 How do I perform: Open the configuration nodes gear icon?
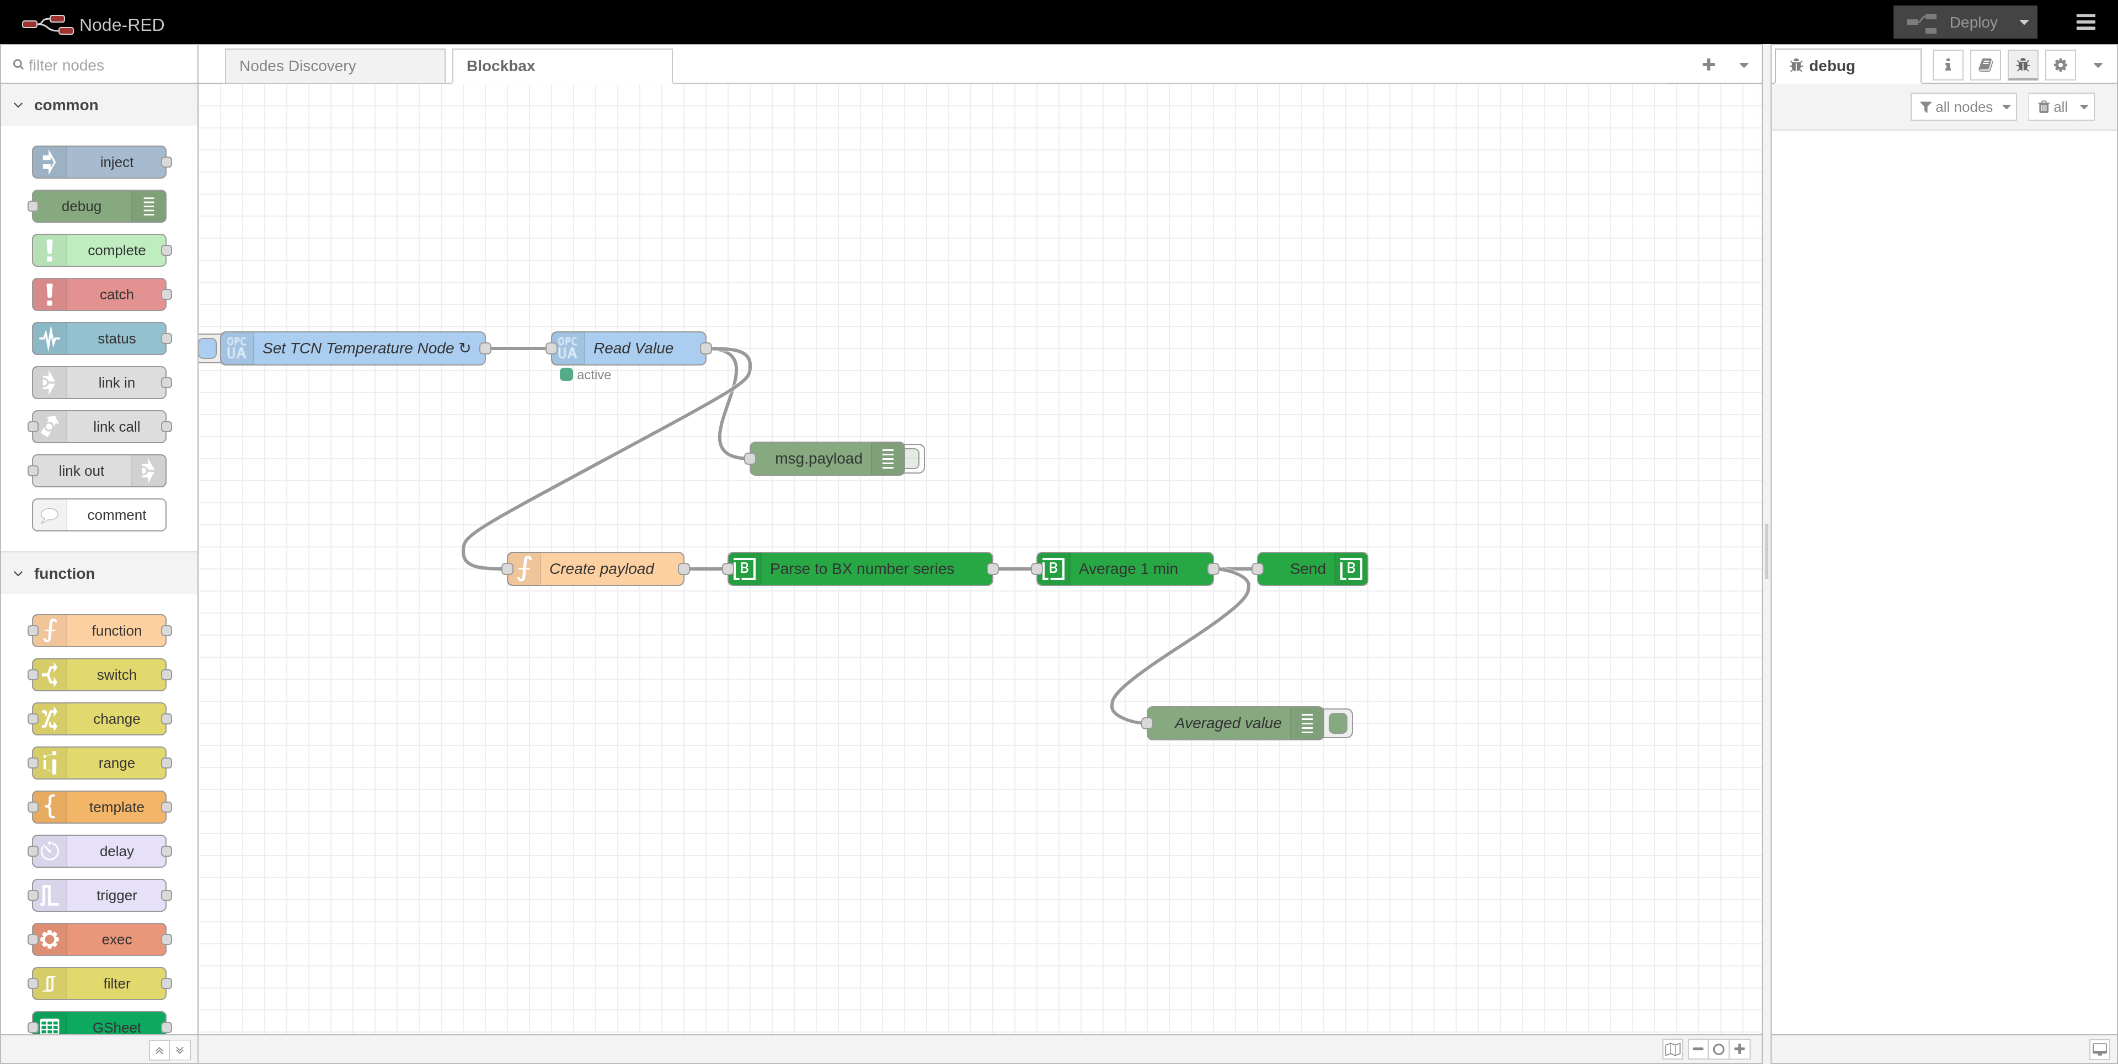click(x=2060, y=64)
